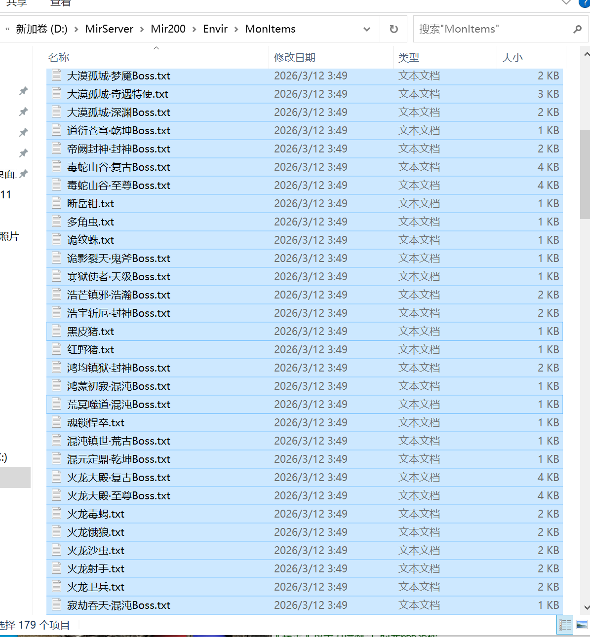Select the file icon of 魂锁悍卒.txt
This screenshot has width=590, height=637.
[57, 422]
